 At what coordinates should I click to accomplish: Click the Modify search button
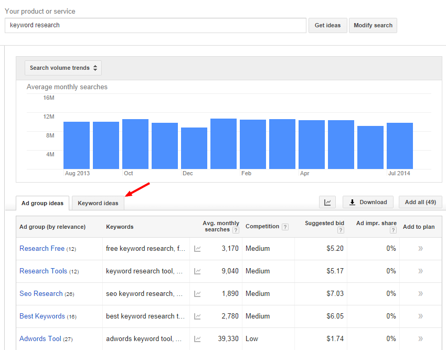[x=373, y=25]
